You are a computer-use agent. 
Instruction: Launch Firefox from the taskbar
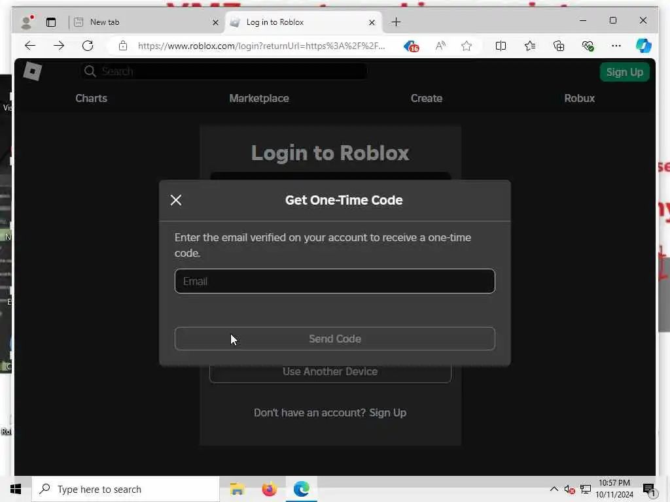[269, 489]
